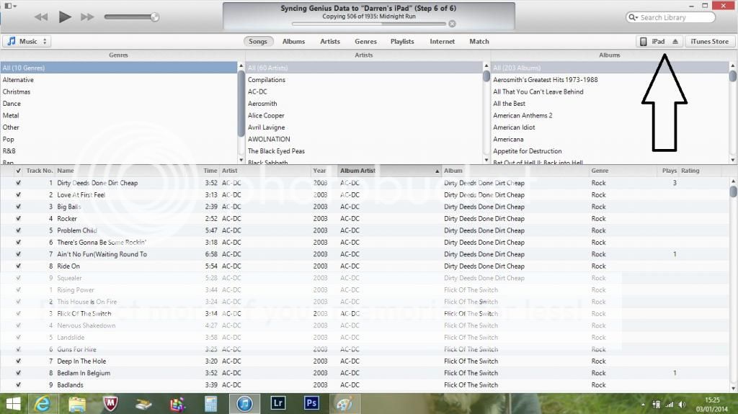Open the Paint palette icon on taskbar

pyautogui.click(x=344, y=404)
